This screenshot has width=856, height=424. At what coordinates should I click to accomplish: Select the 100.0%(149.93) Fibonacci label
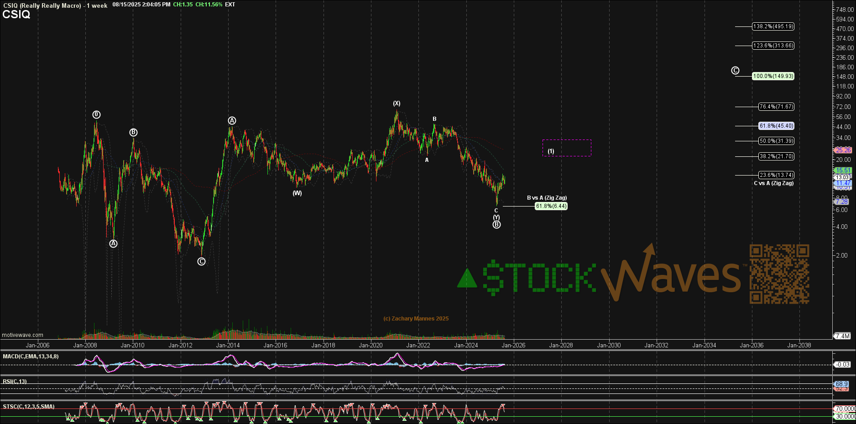[773, 76]
